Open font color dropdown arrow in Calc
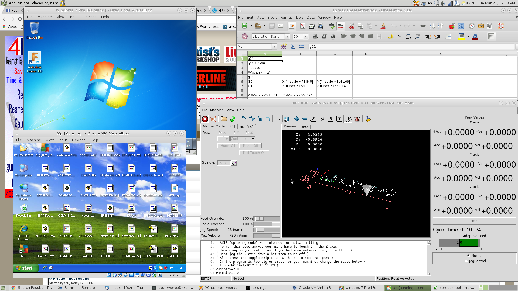 [482, 37]
